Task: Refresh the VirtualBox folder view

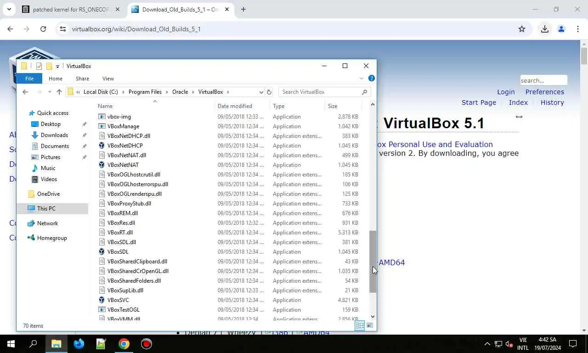Action: (269, 92)
